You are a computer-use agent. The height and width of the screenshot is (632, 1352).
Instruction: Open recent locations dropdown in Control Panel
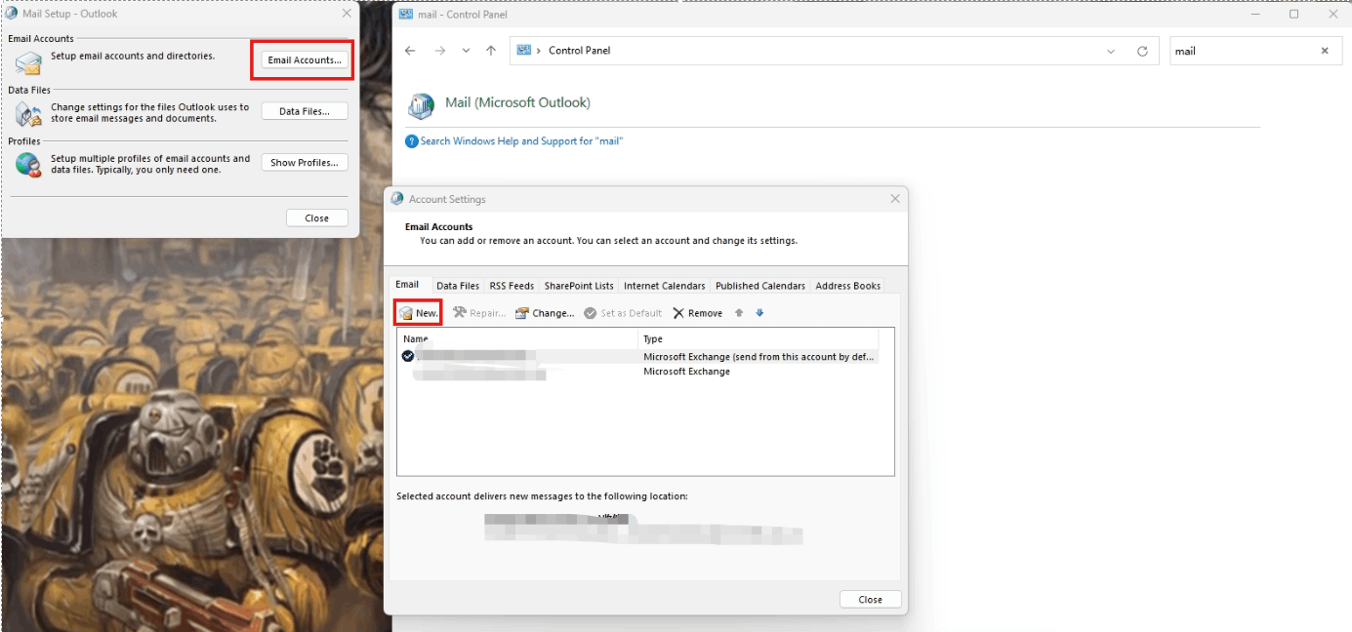[466, 51]
